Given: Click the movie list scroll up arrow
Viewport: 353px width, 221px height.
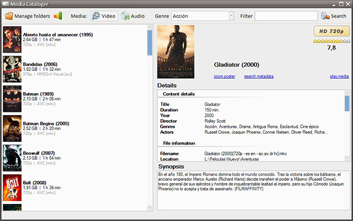Looking at the screenshot, I should pos(149,28).
